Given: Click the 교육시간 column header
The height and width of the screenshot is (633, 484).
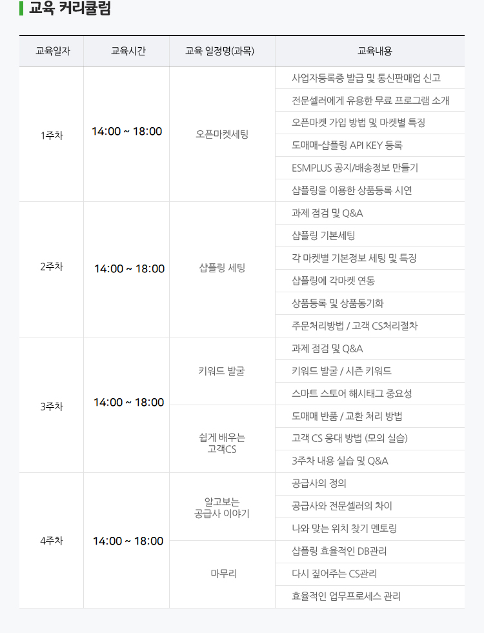Looking at the screenshot, I should [x=128, y=51].
